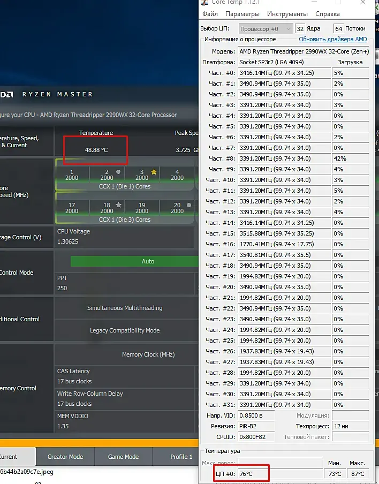Click the VID voltage field 0.8500 в
Screen dimensions: 379x484
tap(256, 415)
